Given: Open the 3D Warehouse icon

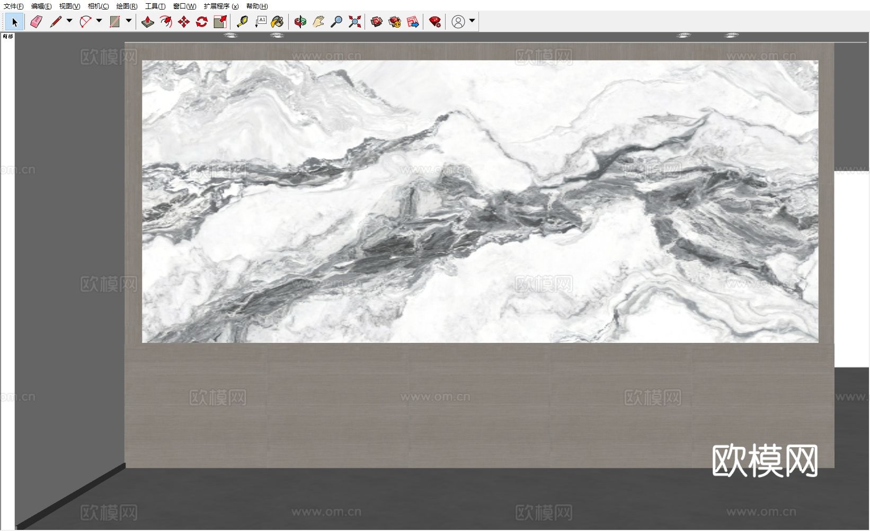Looking at the screenshot, I should tap(377, 22).
